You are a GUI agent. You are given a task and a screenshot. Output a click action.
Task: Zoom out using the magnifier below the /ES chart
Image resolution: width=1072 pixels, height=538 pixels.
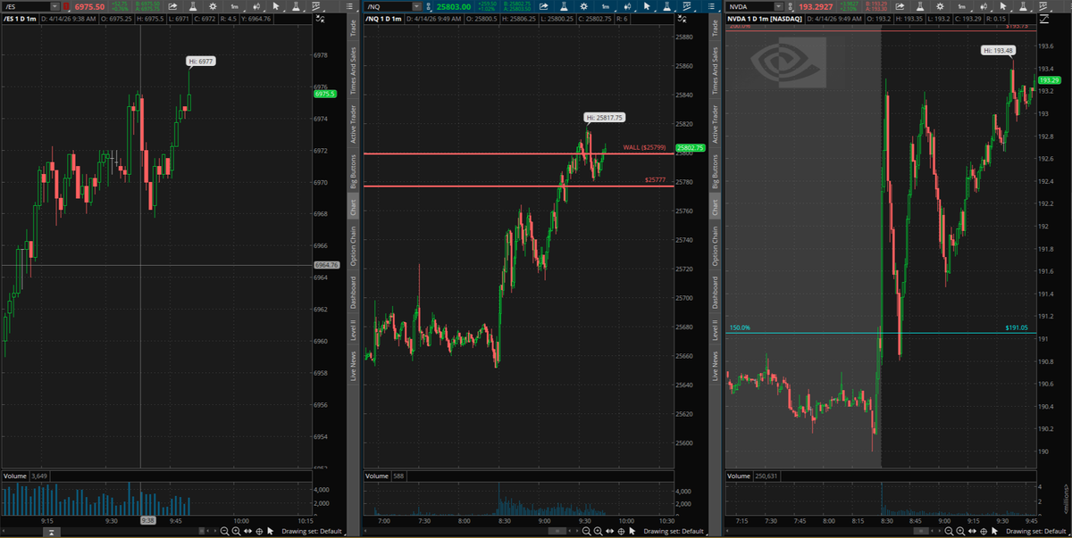[x=222, y=531]
